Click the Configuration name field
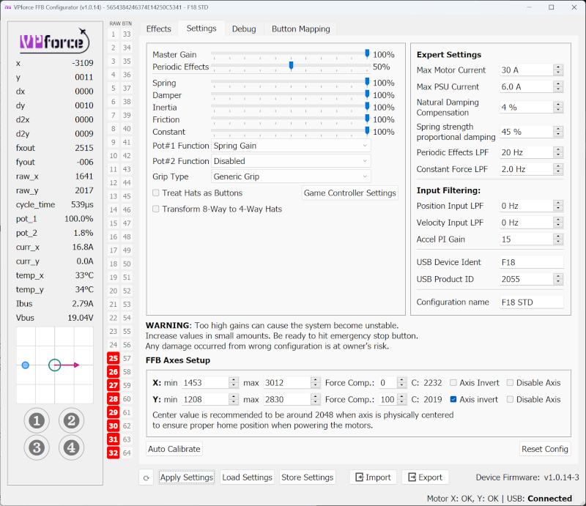This screenshot has height=506, width=586. coord(532,302)
